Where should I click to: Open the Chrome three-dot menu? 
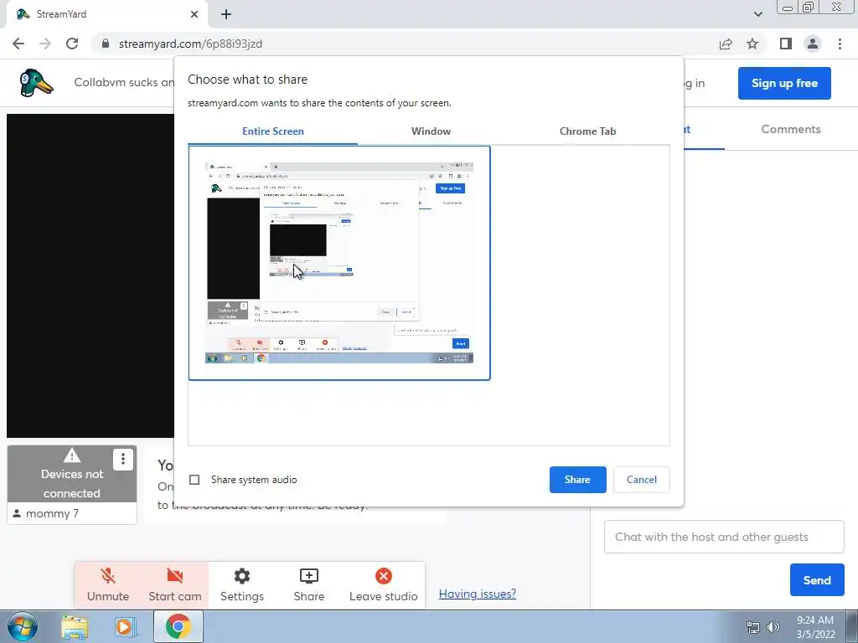pos(840,44)
